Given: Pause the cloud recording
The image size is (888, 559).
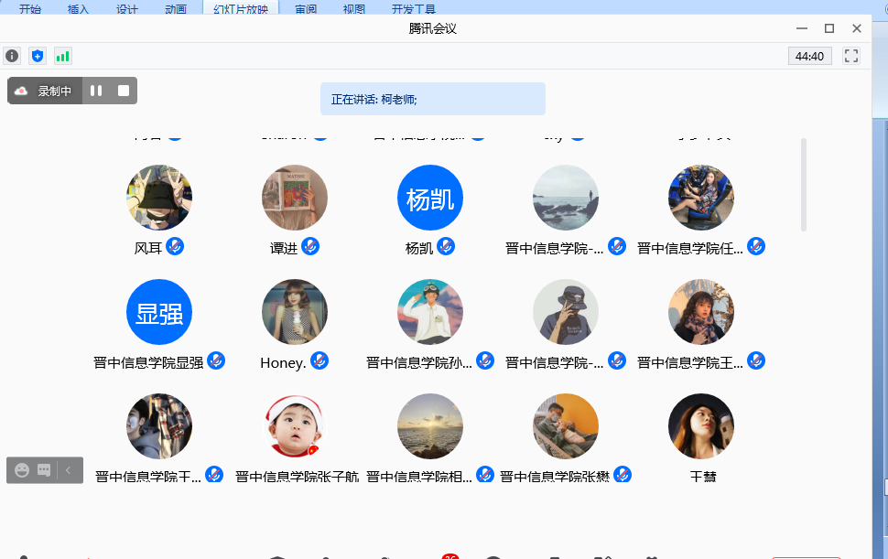Looking at the screenshot, I should tap(96, 91).
